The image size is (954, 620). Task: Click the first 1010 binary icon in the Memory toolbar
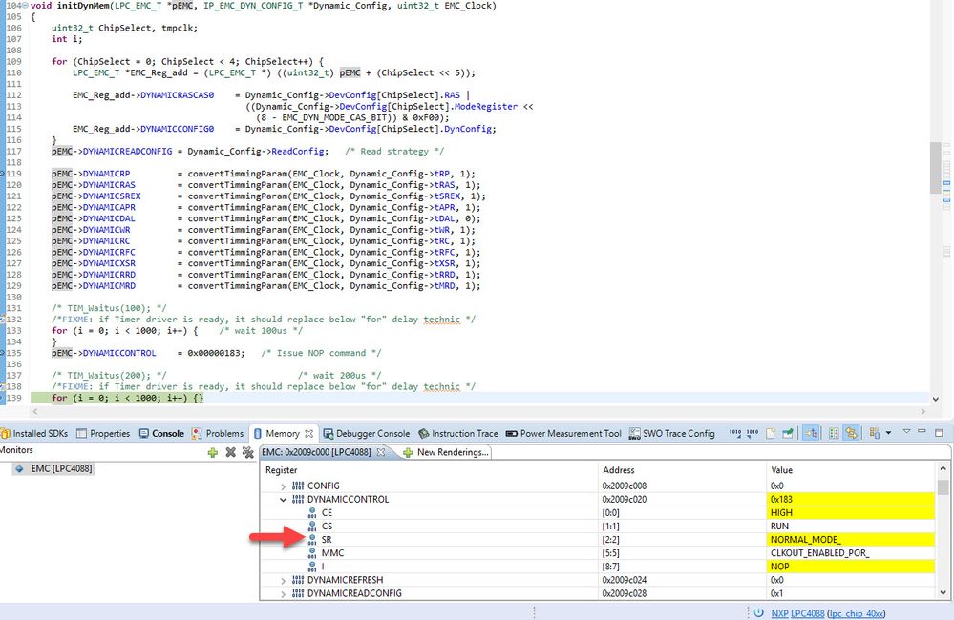click(735, 433)
